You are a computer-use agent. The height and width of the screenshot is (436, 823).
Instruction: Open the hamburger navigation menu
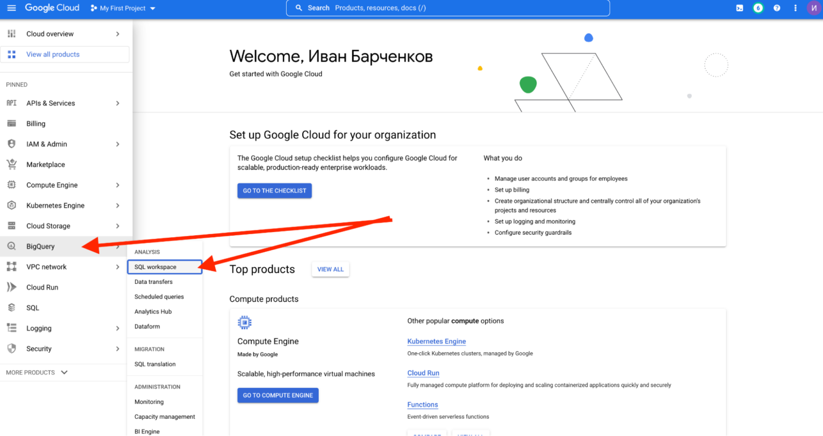pyautogui.click(x=11, y=8)
